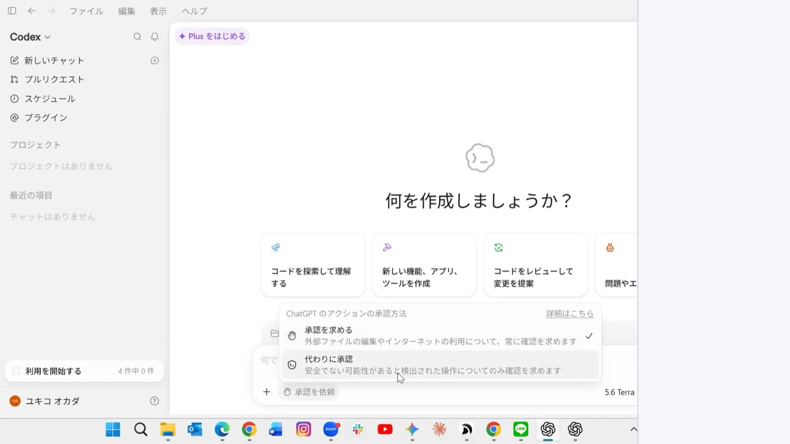Open File Explorer from taskbar
790x444 pixels.
click(168, 429)
